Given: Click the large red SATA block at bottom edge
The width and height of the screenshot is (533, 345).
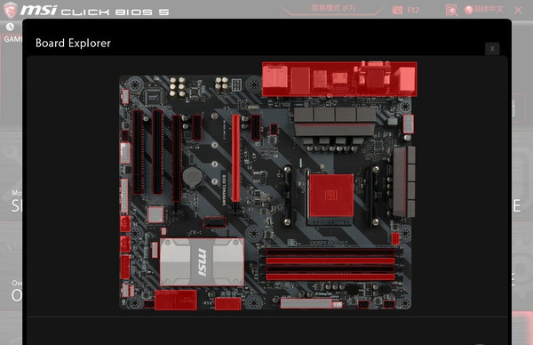Looking at the screenshot, I should click(x=176, y=300).
